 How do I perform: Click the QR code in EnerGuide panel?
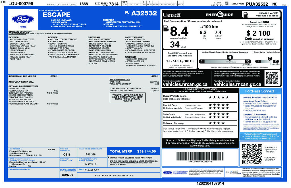[272, 78]
